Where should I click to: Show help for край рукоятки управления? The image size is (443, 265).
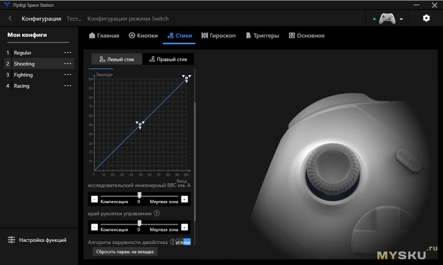[157, 213]
